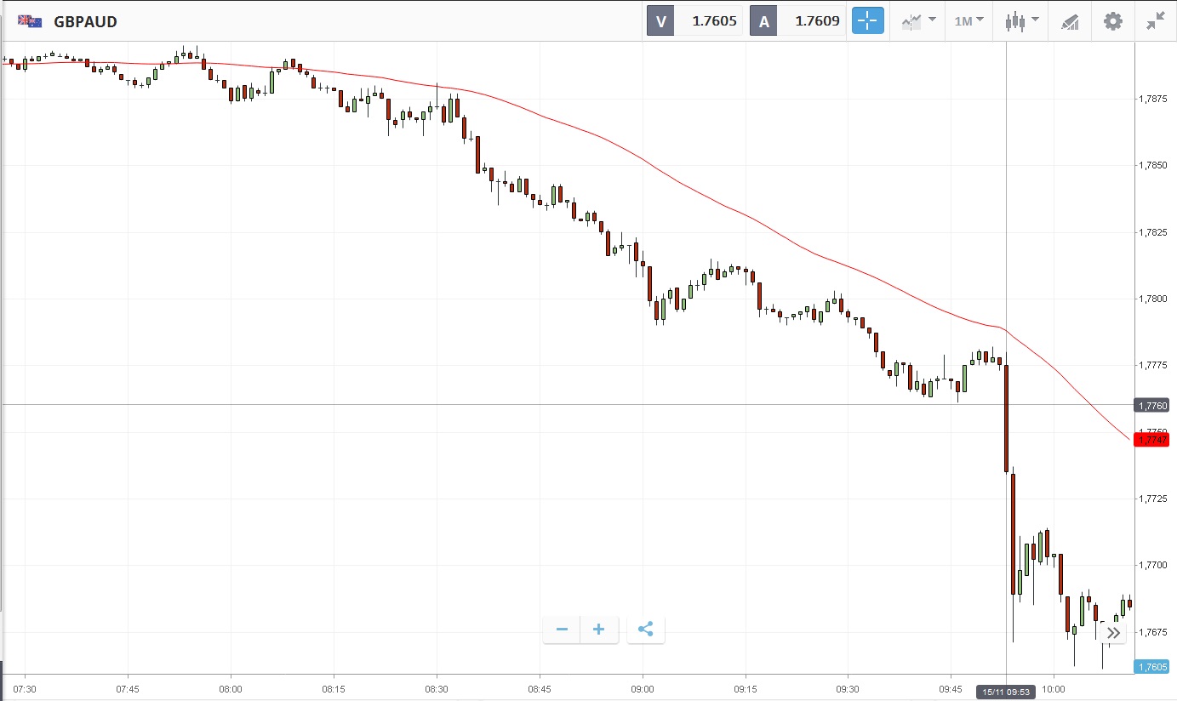Click the V sell price 1.7605 button
The width and height of the screenshot is (1177, 701).
tap(694, 21)
